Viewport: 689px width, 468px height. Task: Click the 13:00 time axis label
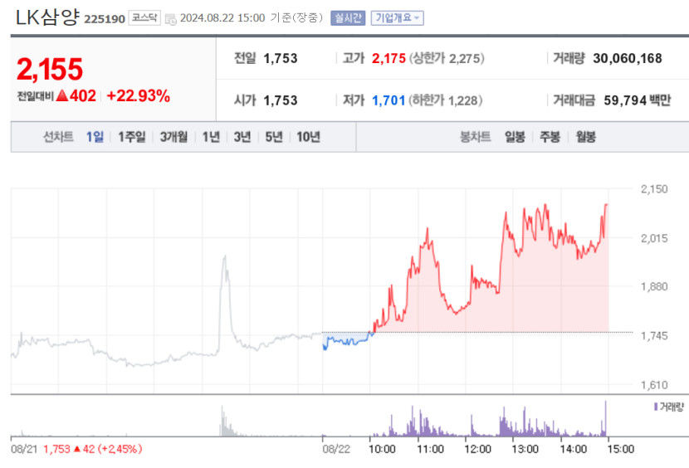(525, 449)
